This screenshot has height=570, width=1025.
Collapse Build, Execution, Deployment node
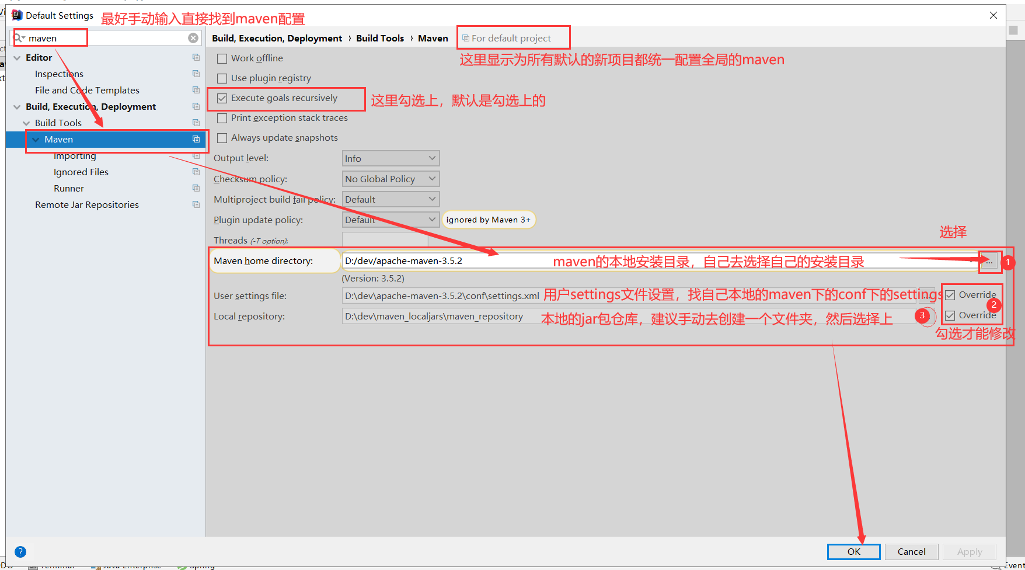click(x=17, y=107)
